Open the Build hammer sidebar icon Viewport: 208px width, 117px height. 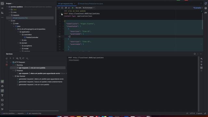pyautogui.click(x=2, y=95)
